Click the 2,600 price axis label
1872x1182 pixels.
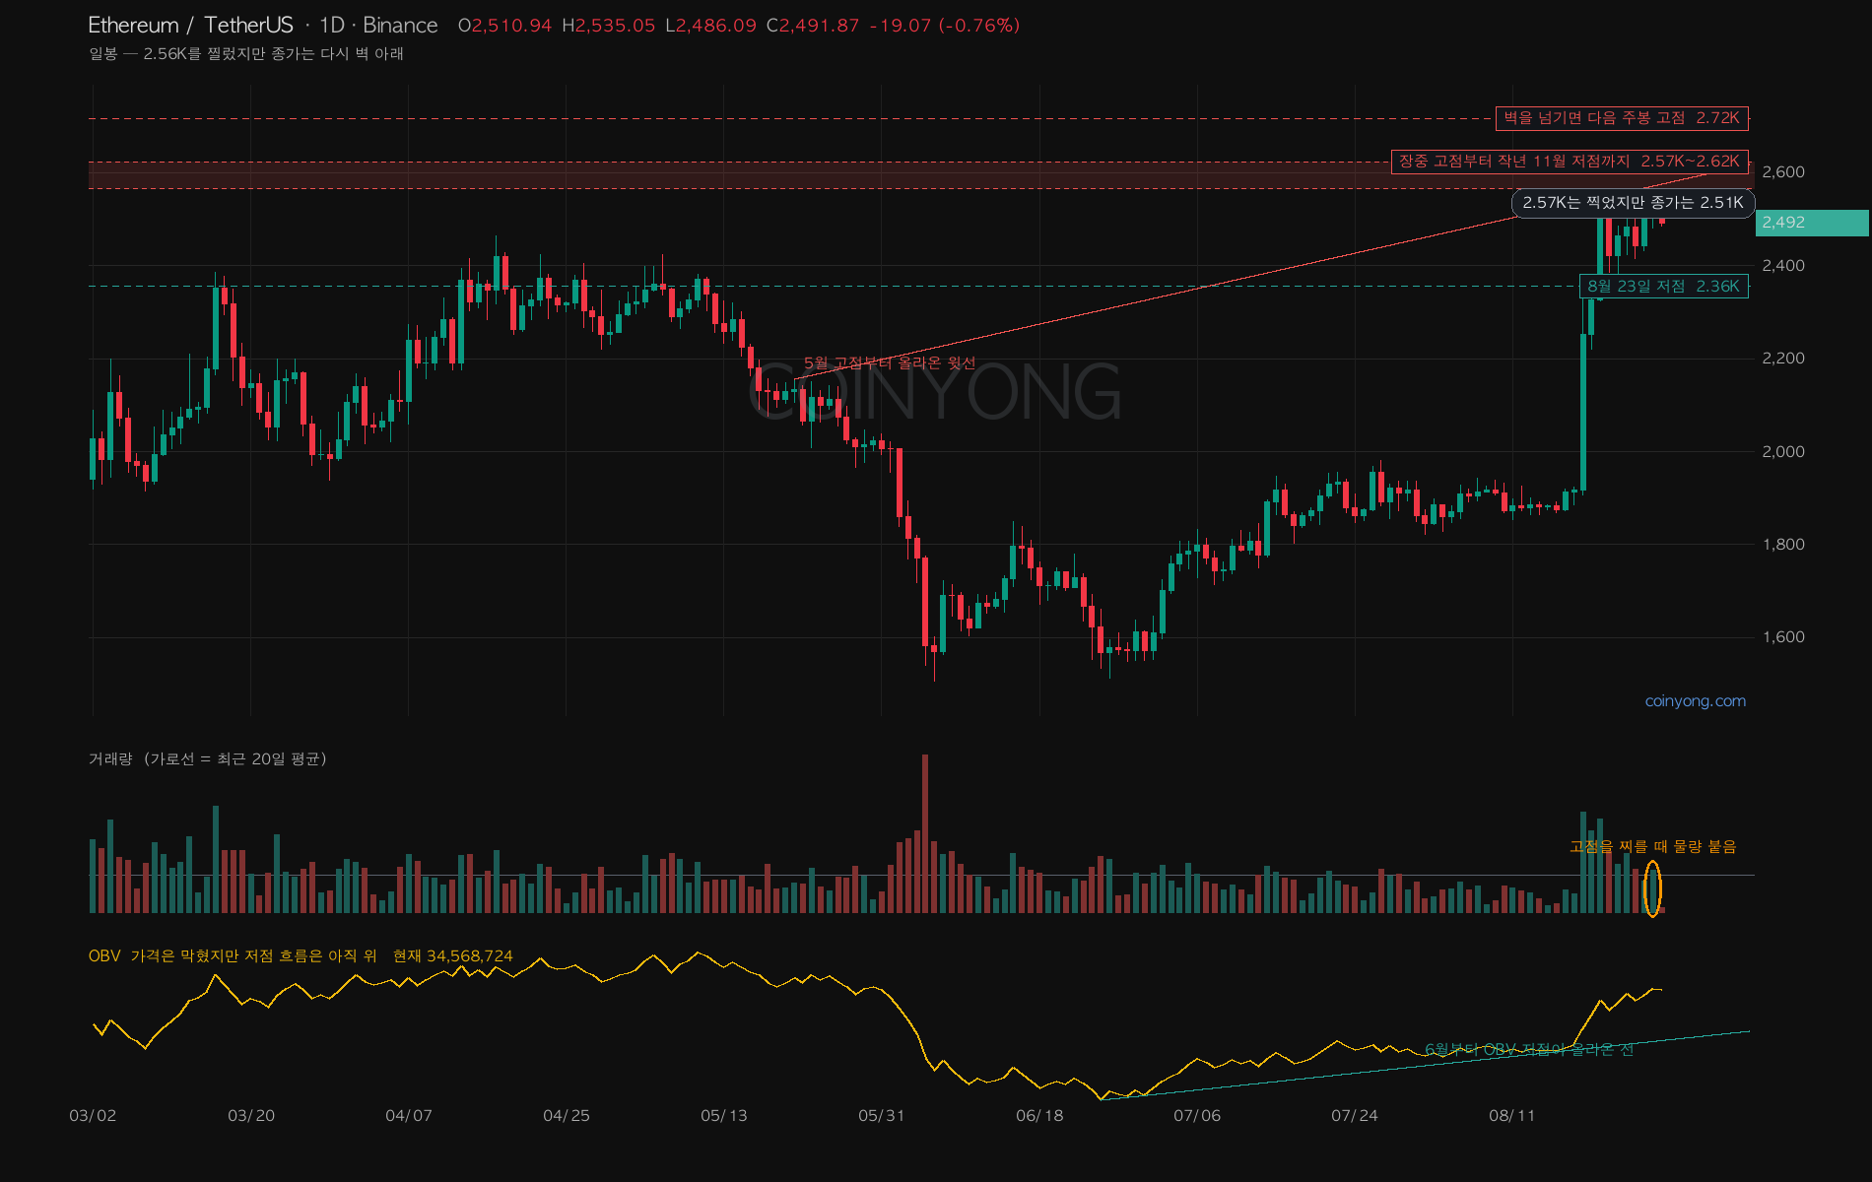tap(1783, 172)
